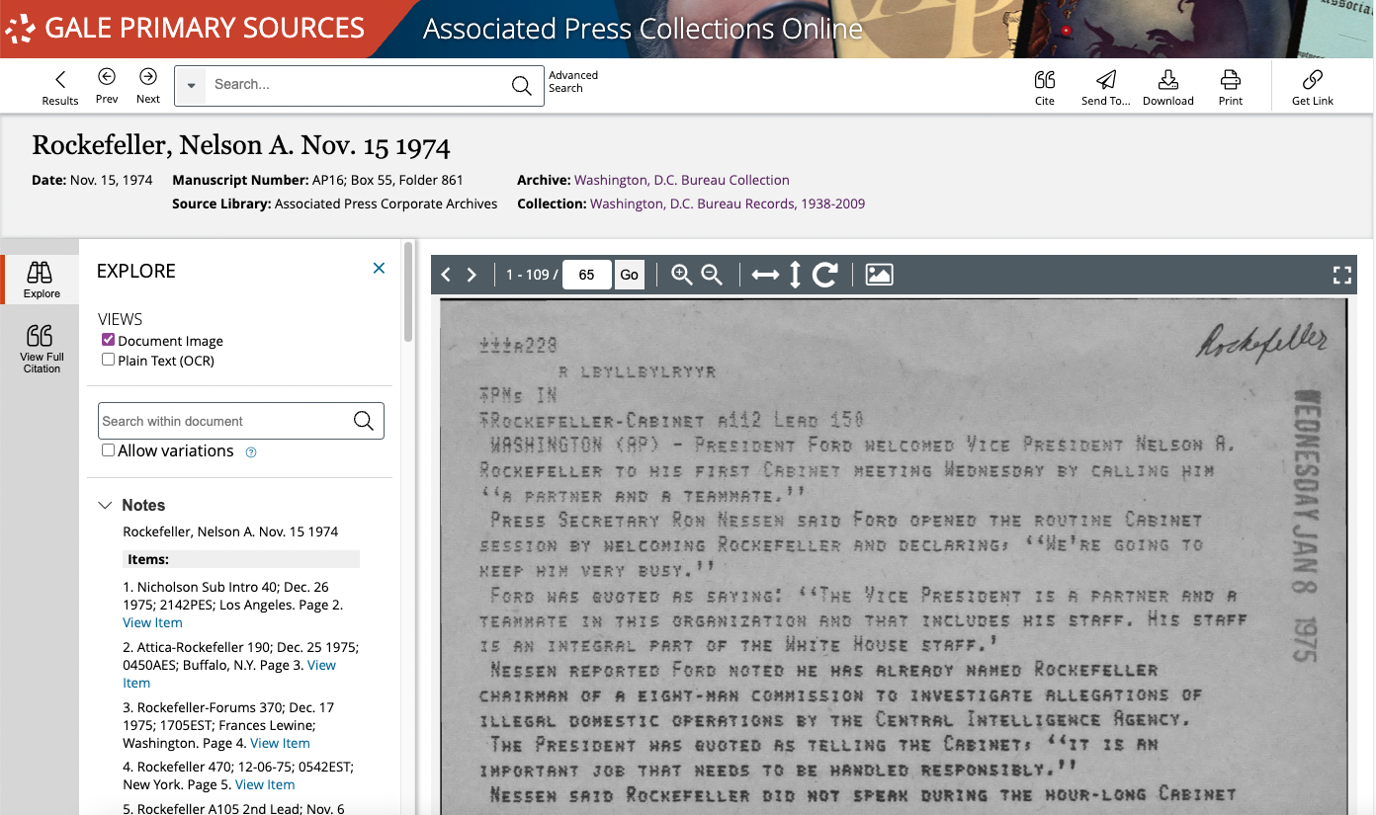Open the search scope dropdown arrow
This screenshot has width=1376, height=815.
click(x=191, y=86)
